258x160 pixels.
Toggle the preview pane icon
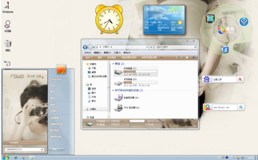tap(187, 57)
